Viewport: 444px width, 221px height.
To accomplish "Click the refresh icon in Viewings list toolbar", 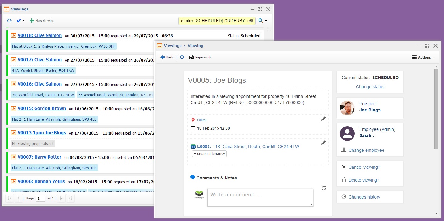I will tap(9, 21).
